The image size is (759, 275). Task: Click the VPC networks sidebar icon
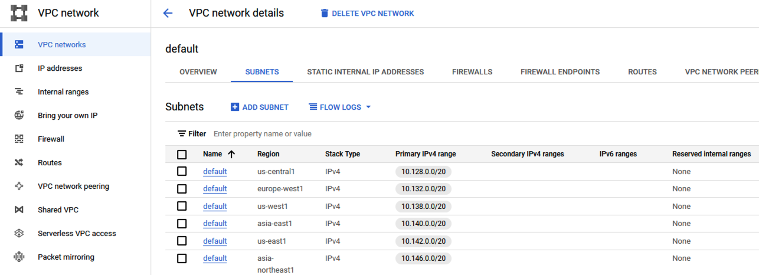(19, 45)
